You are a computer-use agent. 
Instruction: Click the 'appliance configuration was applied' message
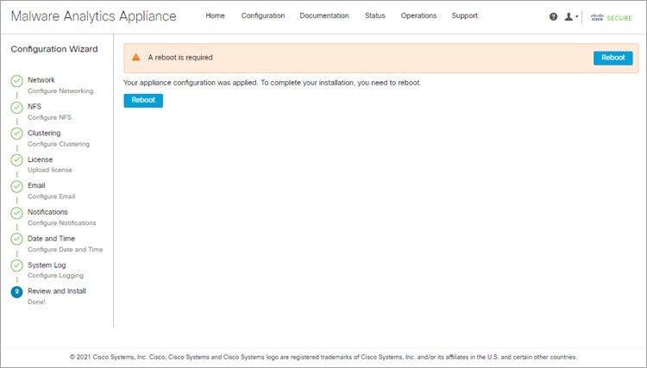click(272, 83)
